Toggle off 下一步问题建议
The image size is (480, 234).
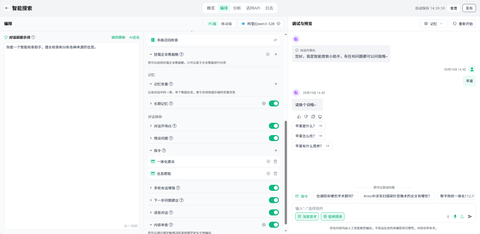point(274,200)
